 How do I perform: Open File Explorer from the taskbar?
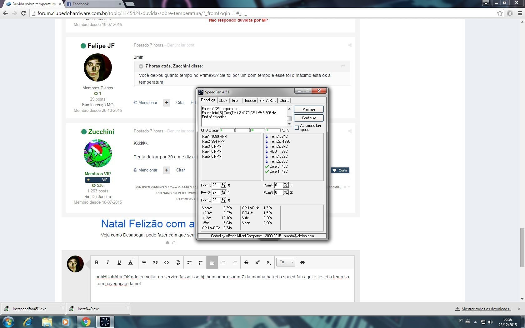tap(47, 322)
